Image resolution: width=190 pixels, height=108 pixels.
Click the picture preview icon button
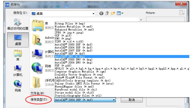pos(182,12)
